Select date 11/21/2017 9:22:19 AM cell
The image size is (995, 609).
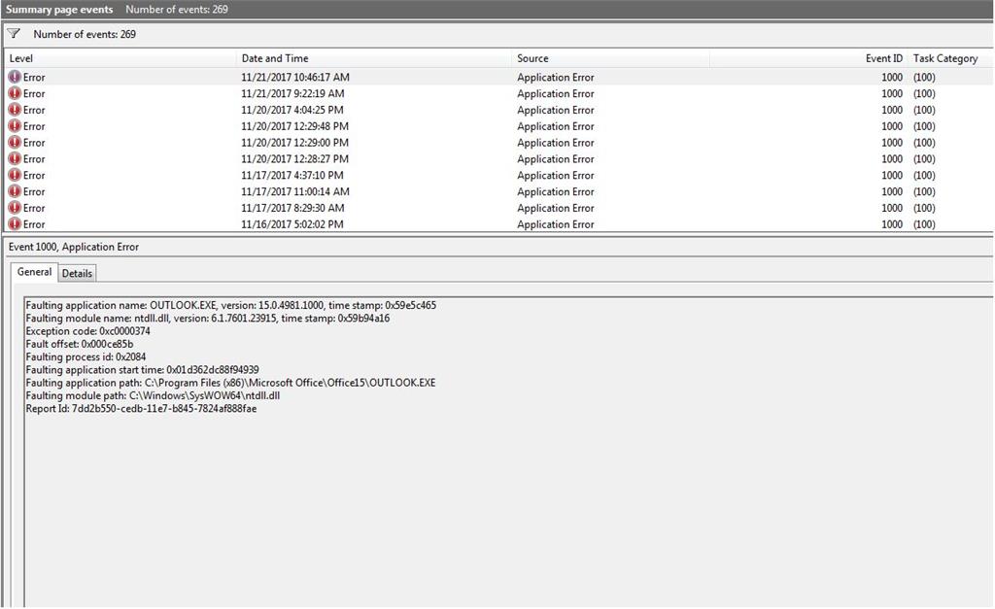(292, 94)
